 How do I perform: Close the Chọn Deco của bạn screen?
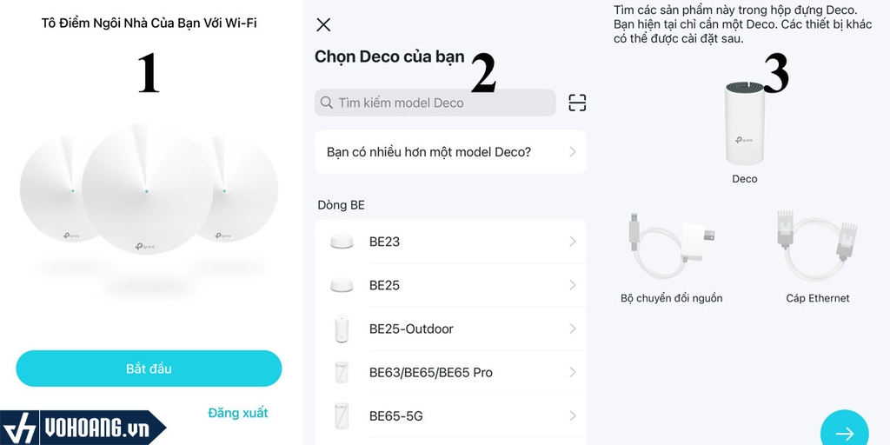(x=323, y=24)
